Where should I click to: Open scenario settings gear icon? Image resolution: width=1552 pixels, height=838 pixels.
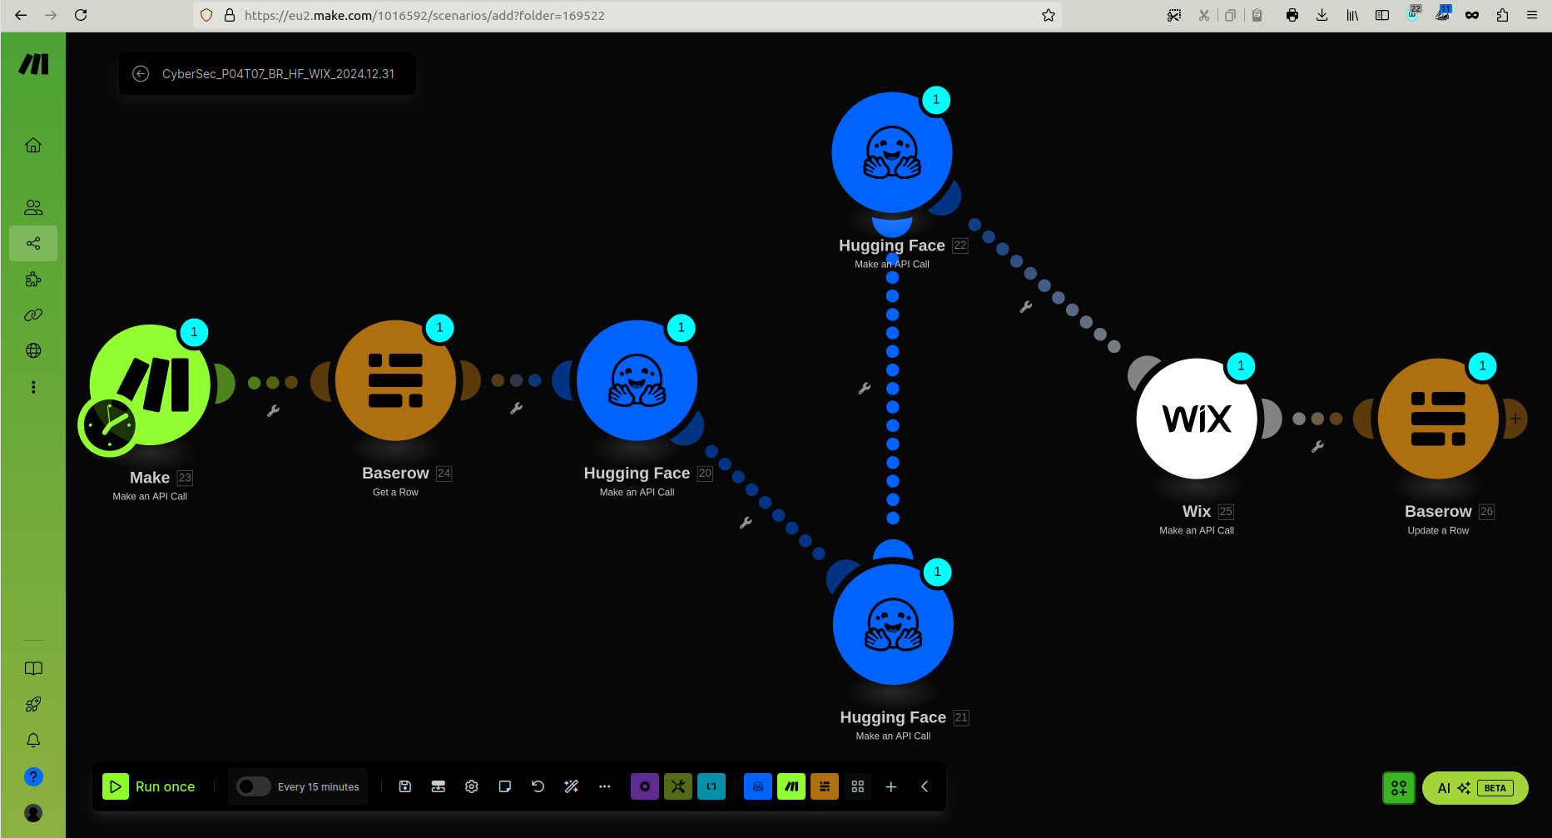tap(472, 786)
